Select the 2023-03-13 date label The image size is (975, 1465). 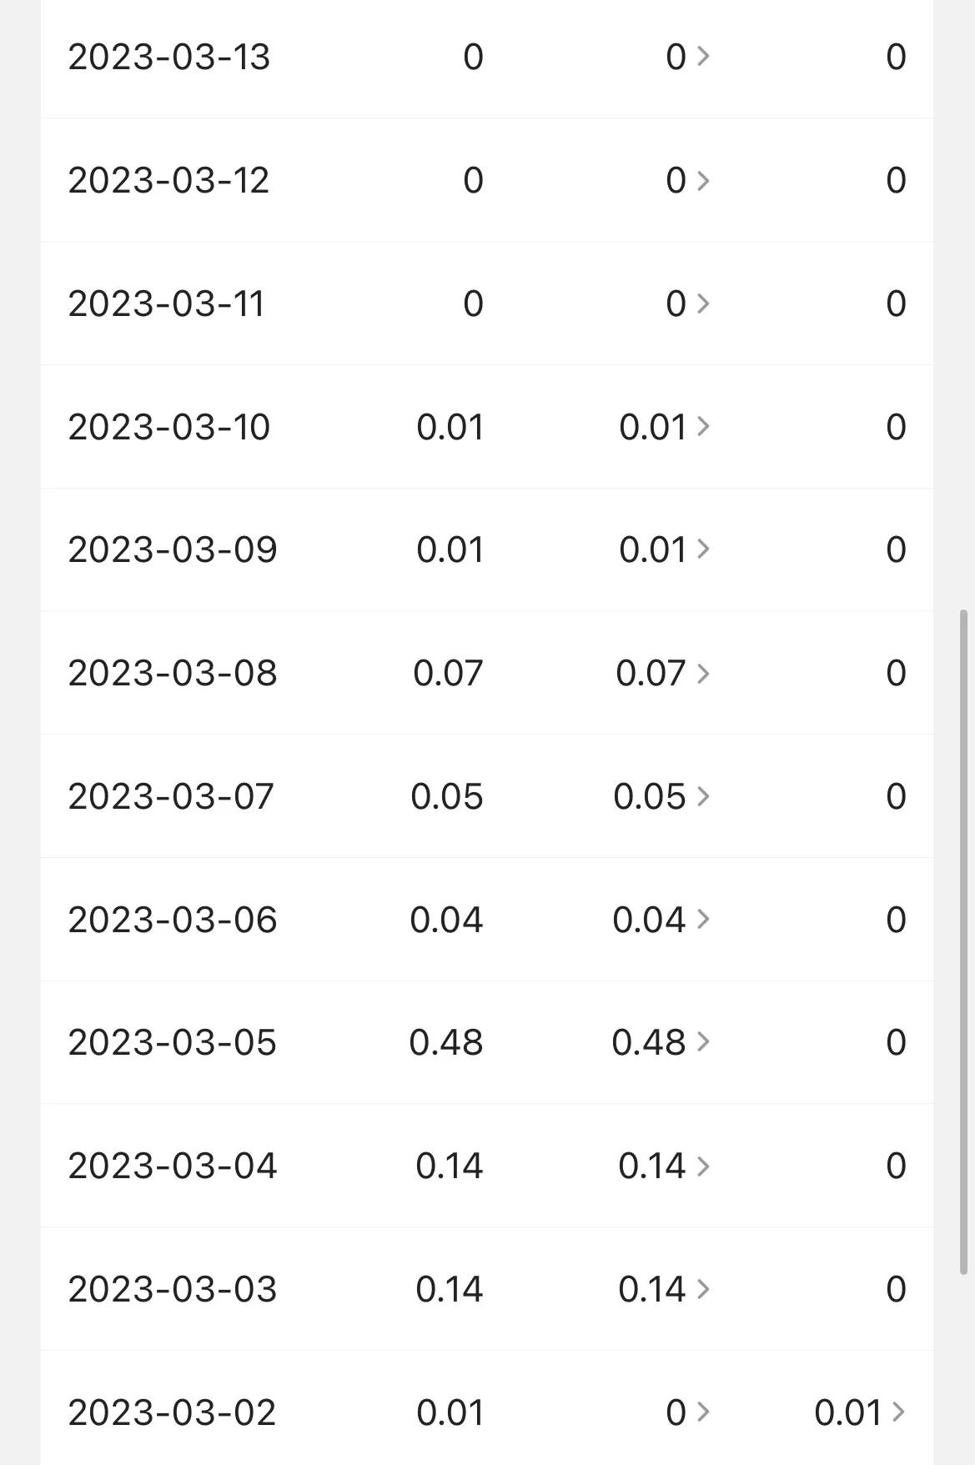coord(168,57)
